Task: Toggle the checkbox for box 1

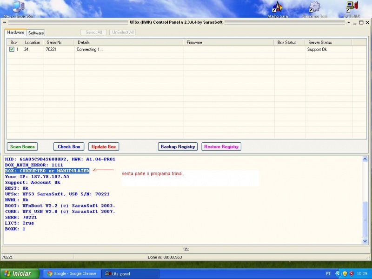Action: click(x=12, y=49)
